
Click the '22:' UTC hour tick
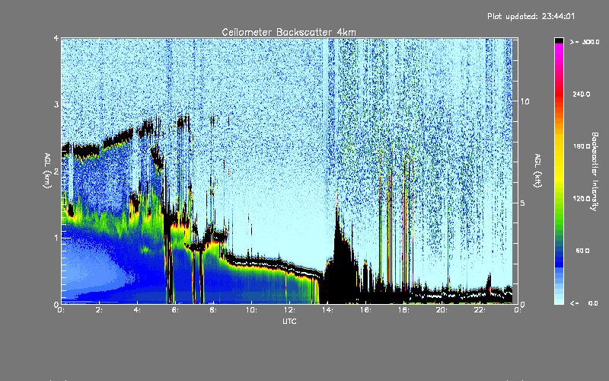tap(480, 310)
